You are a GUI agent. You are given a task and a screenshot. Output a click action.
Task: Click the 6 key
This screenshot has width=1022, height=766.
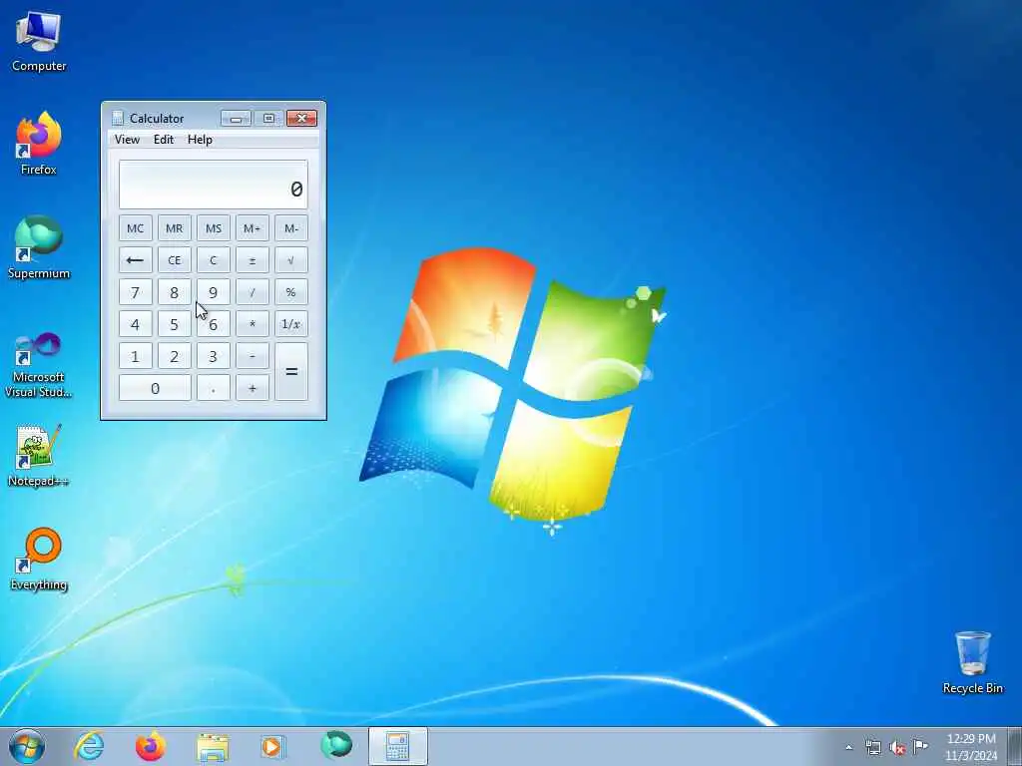point(214,324)
